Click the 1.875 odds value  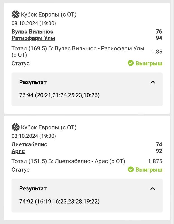click(x=155, y=161)
